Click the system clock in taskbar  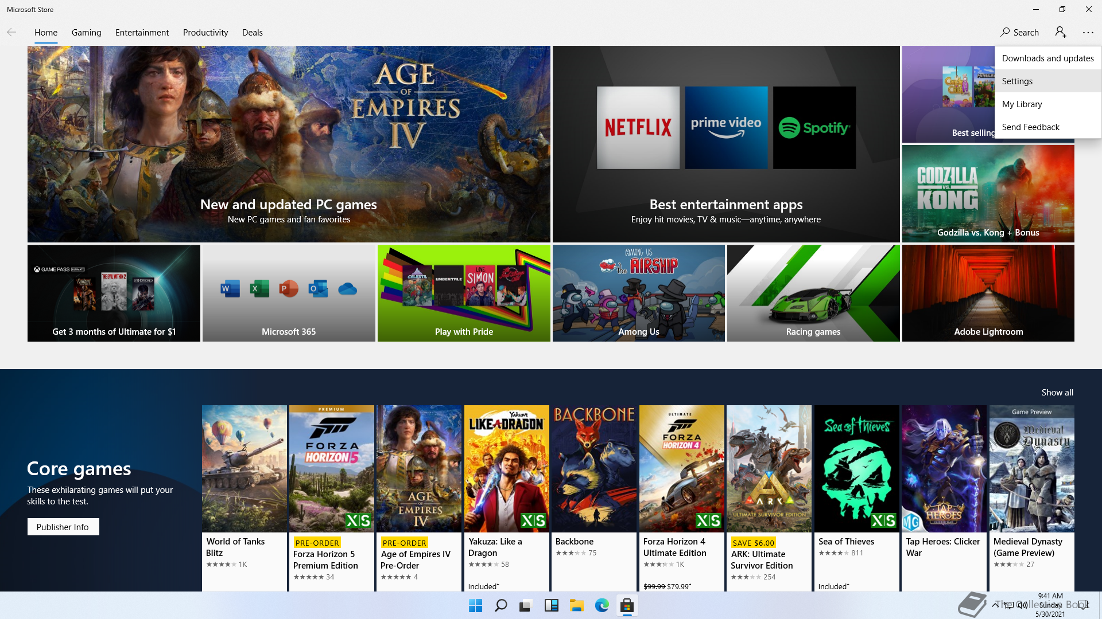tap(1050, 605)
